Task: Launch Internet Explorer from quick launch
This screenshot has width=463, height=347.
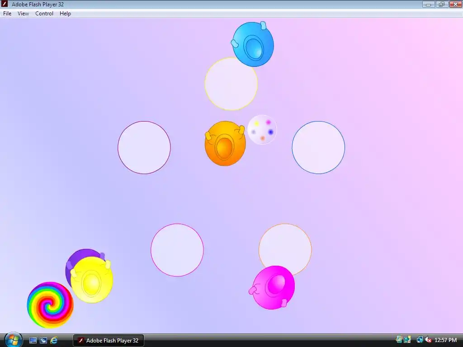Action: click(x=54, y=341)
